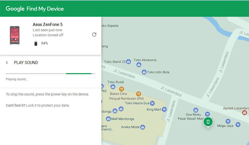Select the Penjual Rambutan restaurant pin
Viewport: 249px width, 145px height.
pos(138,94)
